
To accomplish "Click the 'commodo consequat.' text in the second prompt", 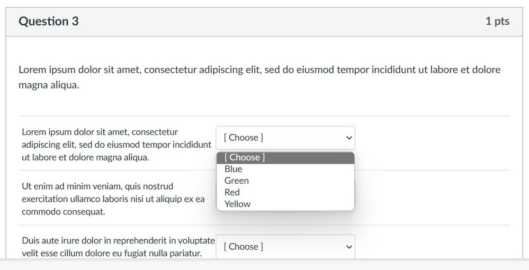I will coord(64,212).
